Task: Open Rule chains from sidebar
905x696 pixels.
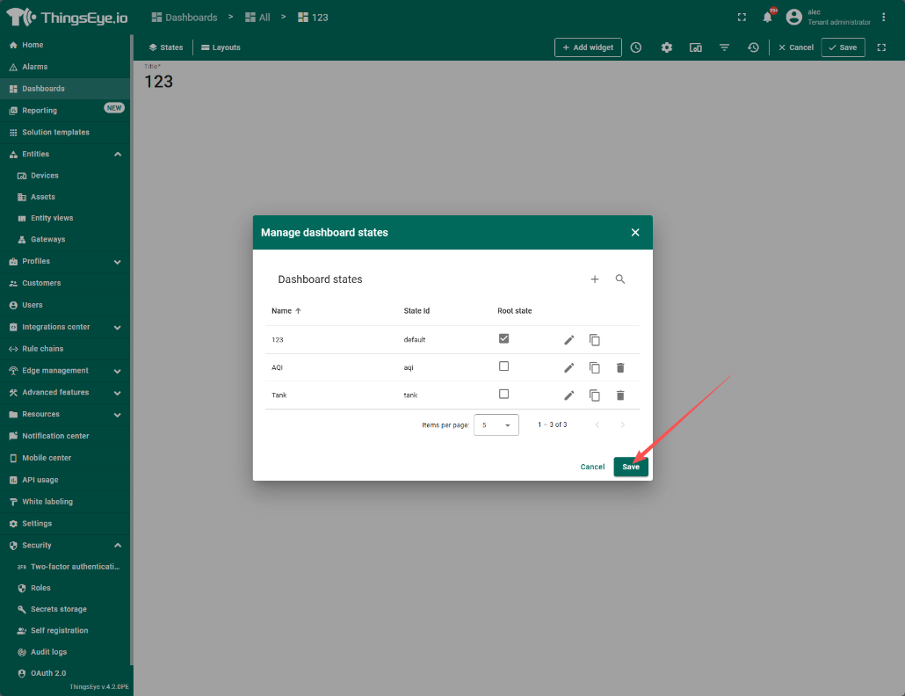Action: click(x=42, y=349)
